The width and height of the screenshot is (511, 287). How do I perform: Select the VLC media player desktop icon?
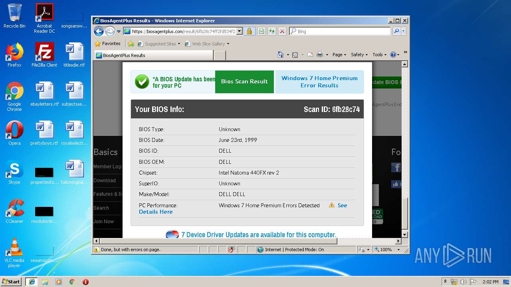coord(14,253)
